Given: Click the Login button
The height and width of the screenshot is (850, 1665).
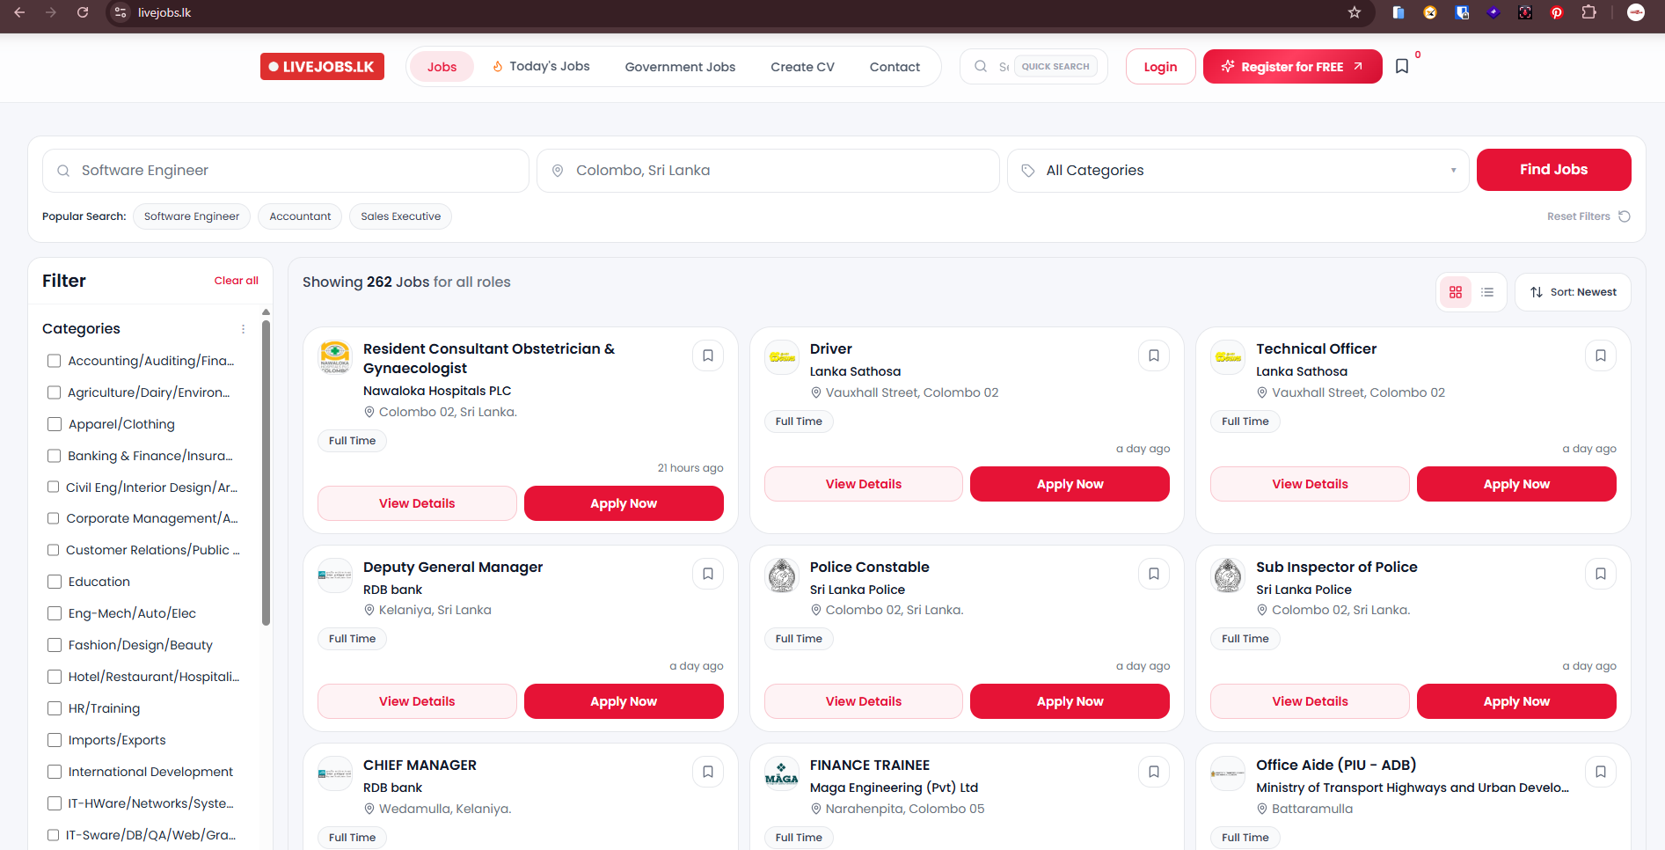Looking at the screenshot, I should pos(1160,67).
